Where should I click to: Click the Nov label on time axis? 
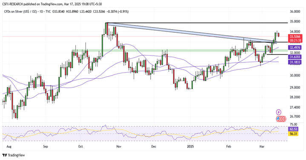pyautogui.click(x=119, y=146)
